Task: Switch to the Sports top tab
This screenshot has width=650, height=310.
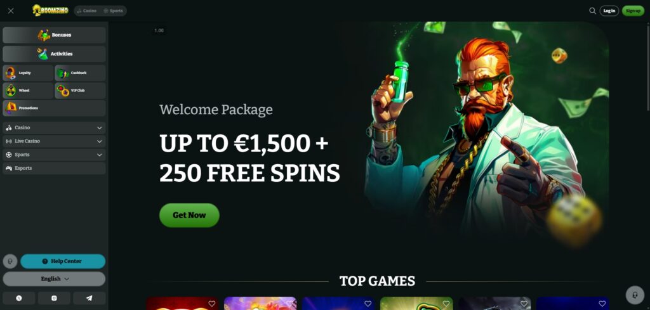Action: tap(113, 11)
